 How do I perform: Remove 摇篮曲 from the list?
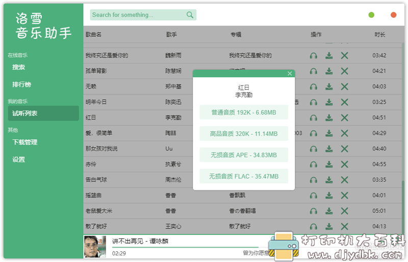click(345, 196)
